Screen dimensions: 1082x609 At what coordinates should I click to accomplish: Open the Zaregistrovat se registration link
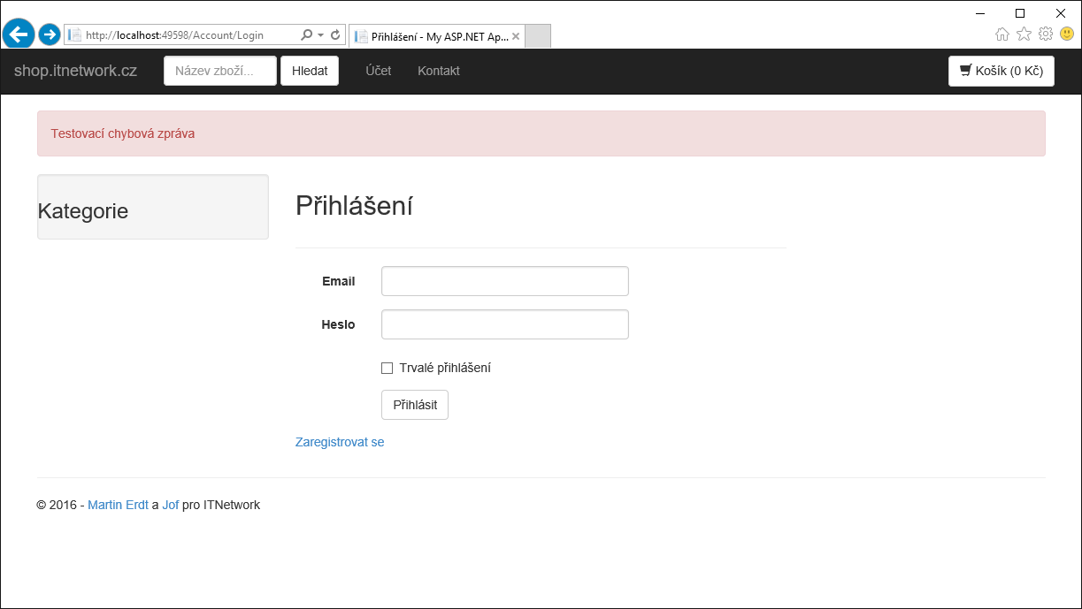tap(340, 442)
